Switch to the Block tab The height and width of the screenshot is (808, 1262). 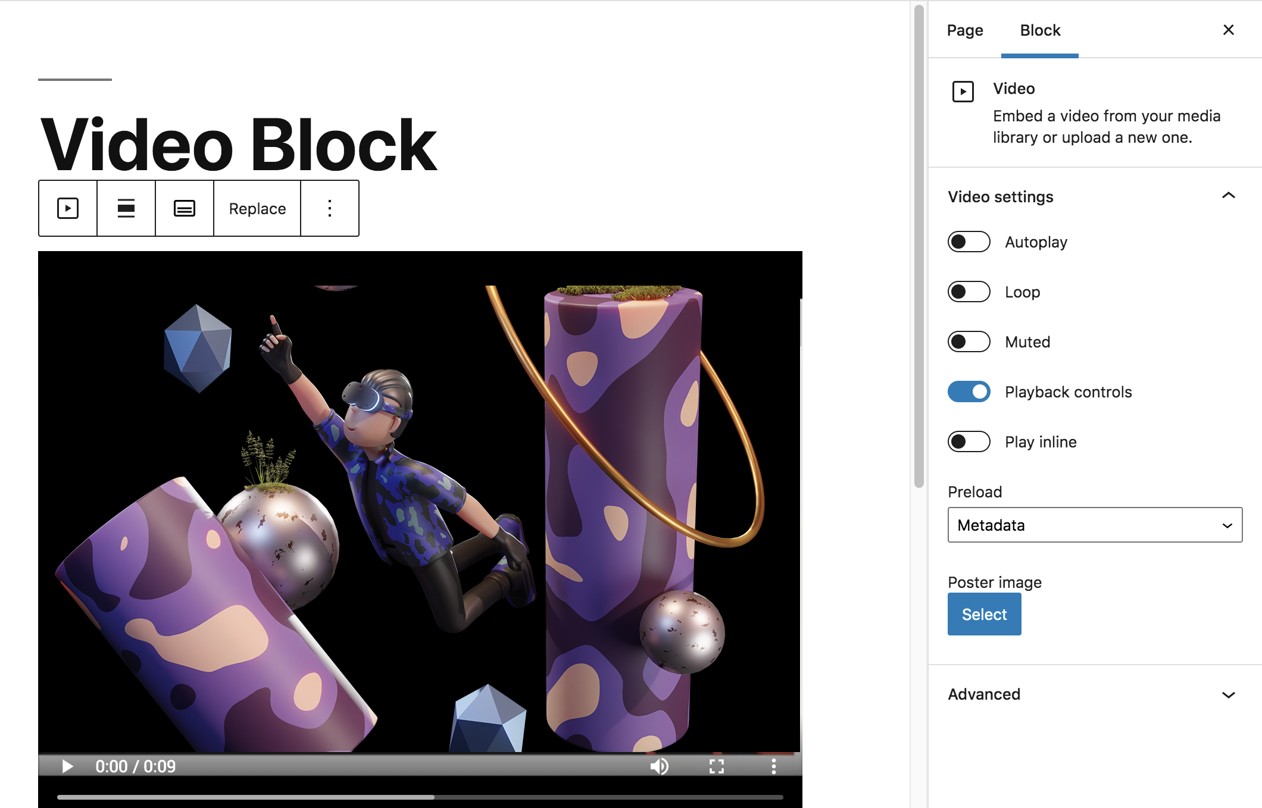(x=1040, y=30)
